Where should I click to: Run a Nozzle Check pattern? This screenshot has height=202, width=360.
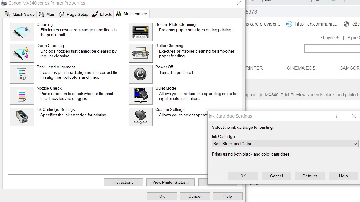pos(22,95)
